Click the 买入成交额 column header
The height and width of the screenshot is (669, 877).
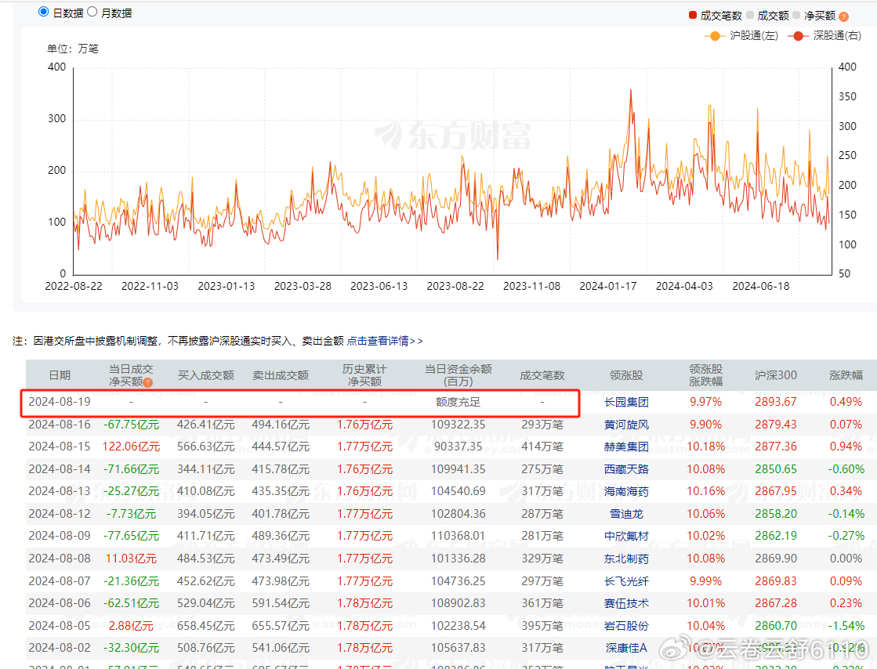206,375
